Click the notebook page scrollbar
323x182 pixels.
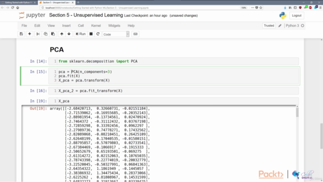(321, 136)
